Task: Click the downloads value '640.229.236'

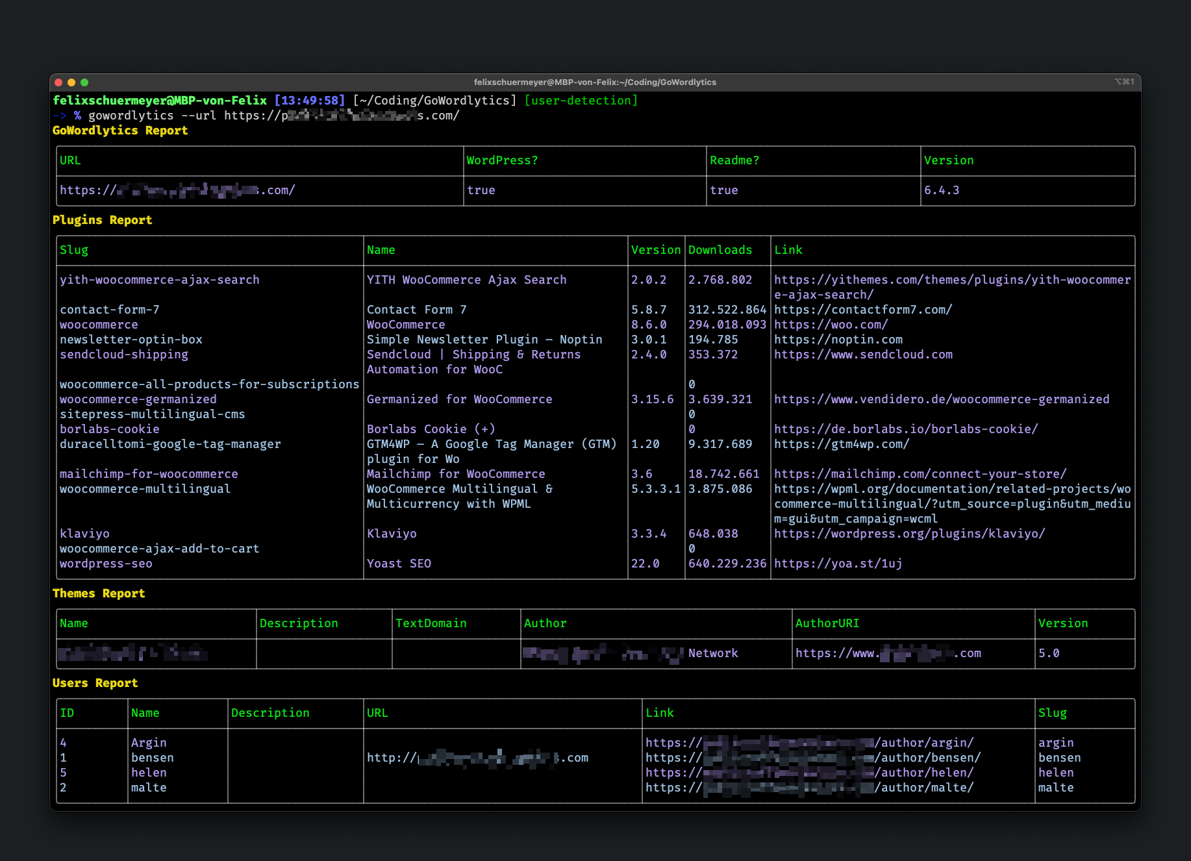Action: 727,564
